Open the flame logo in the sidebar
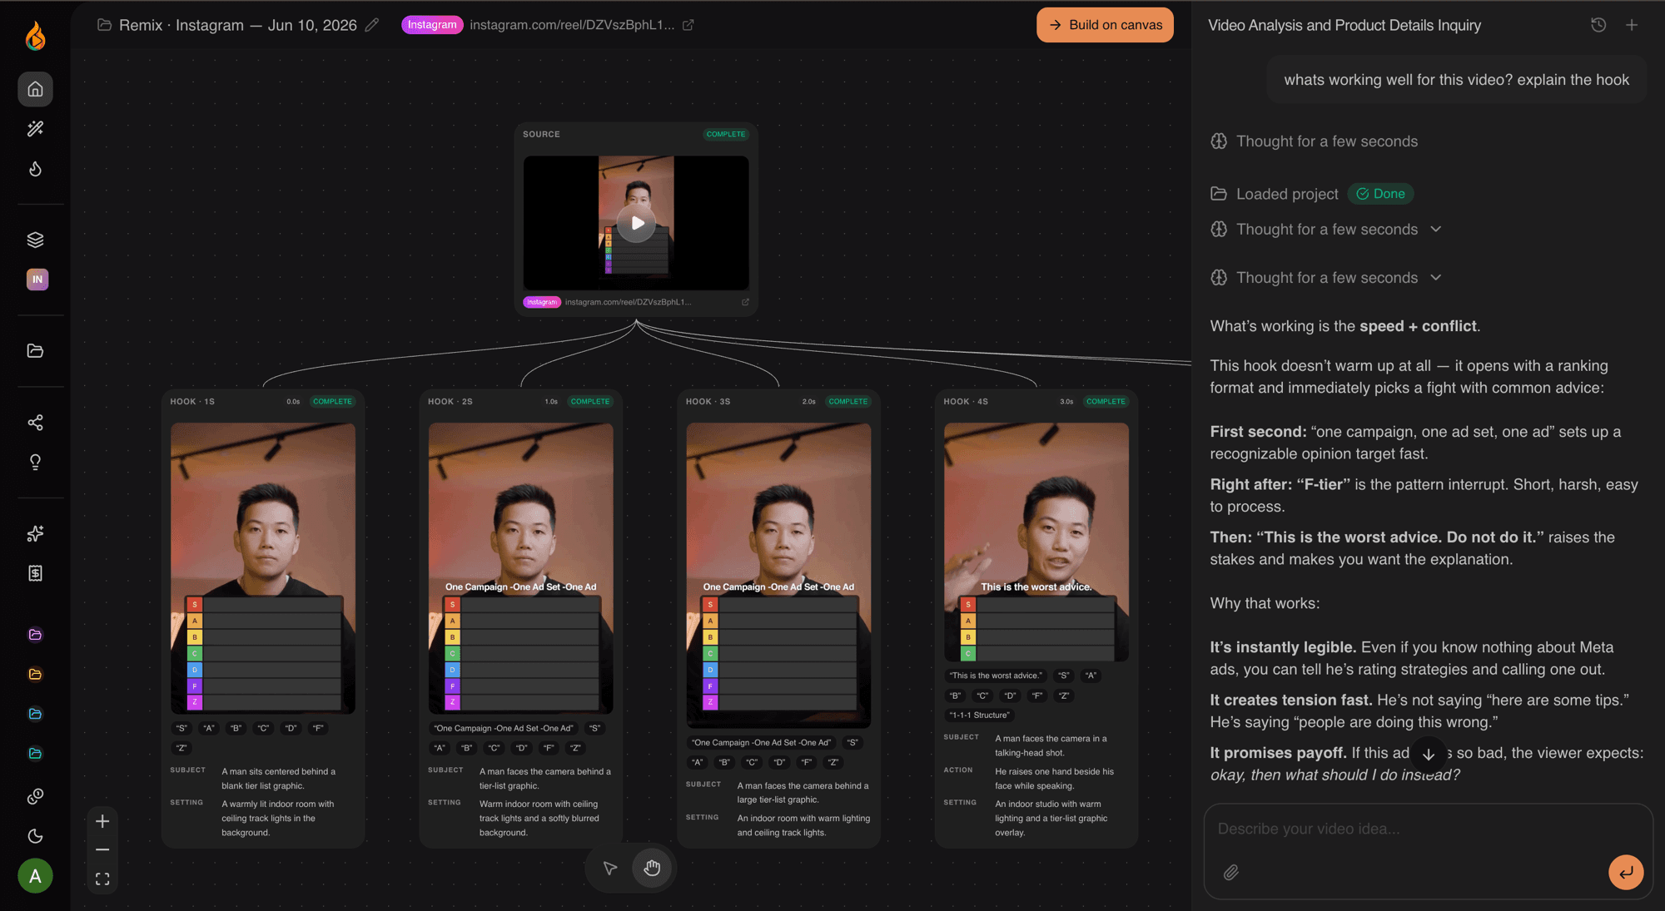The height and width of the screenshot is (911, 1665). click(35, 35)
